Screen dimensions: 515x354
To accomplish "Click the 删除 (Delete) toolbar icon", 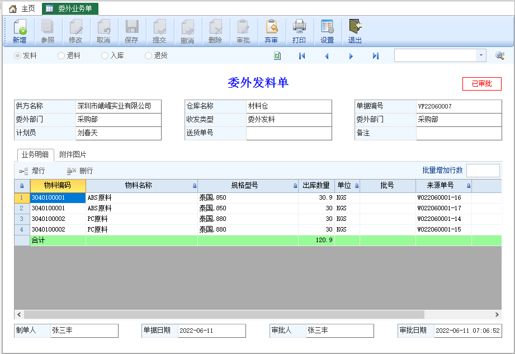I will tap(215, 31).
